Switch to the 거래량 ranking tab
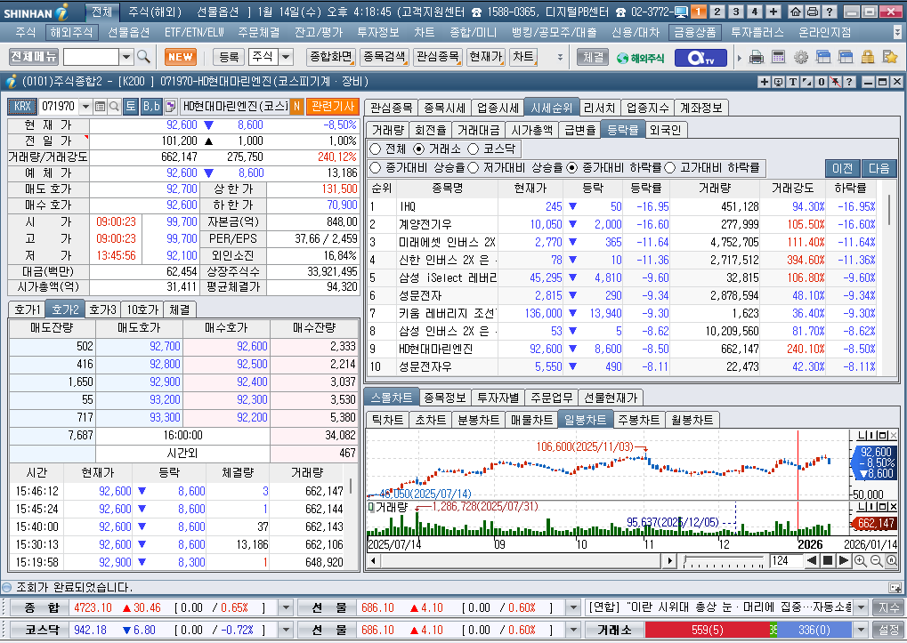The width and height of the screenshot is (907, 643). tap(387, 130)
